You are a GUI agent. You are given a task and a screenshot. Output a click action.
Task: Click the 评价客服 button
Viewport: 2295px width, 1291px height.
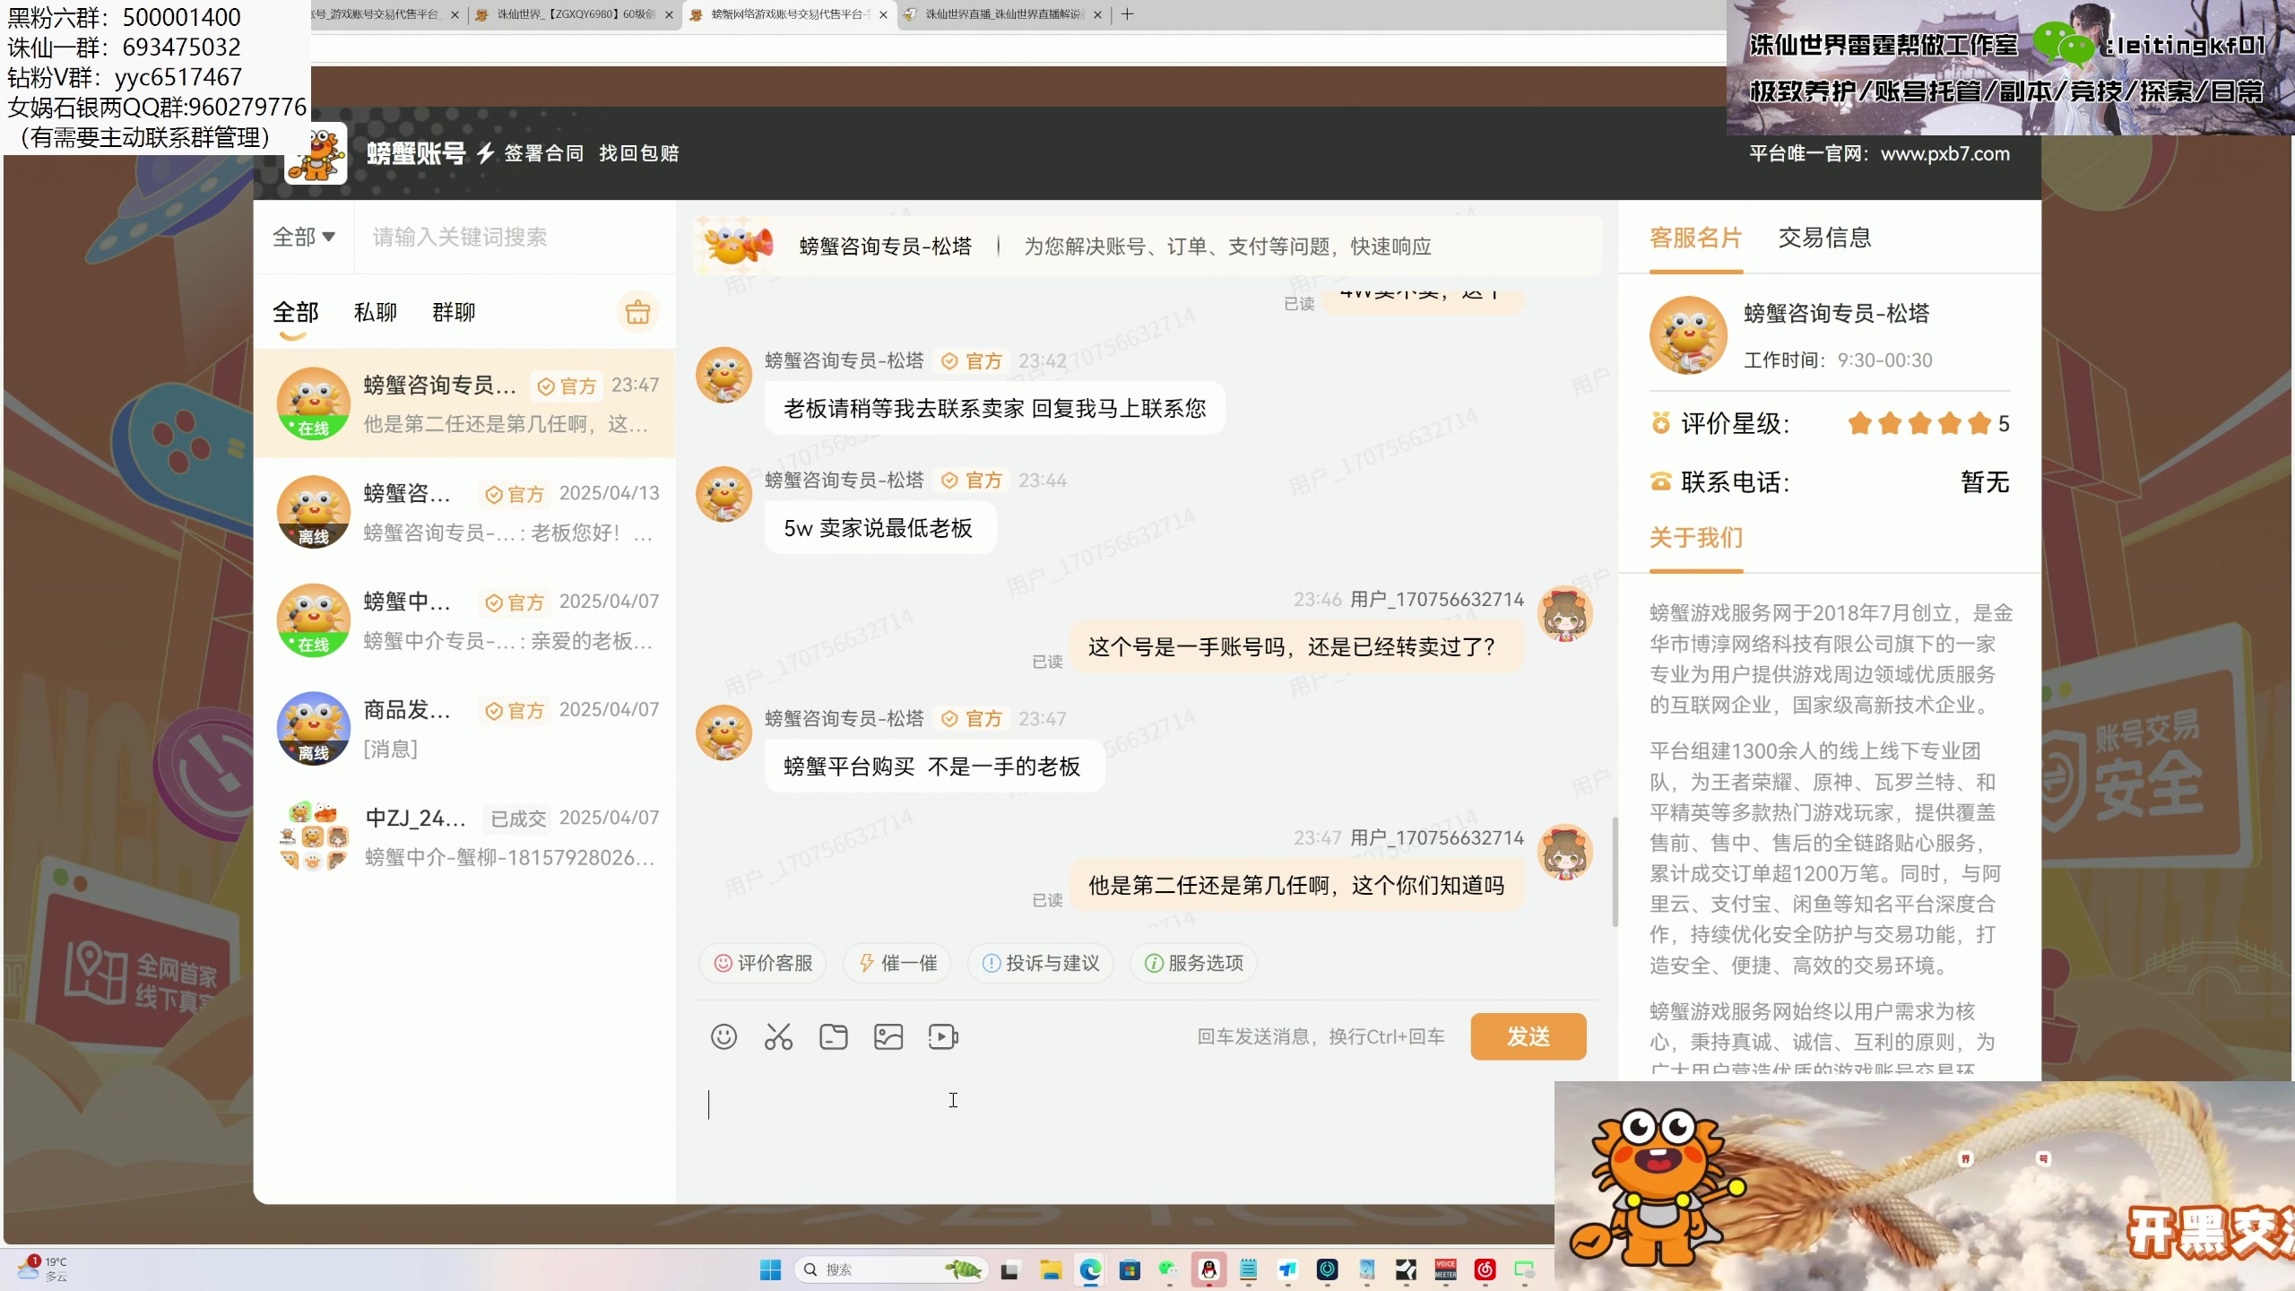tap(763, 963)
